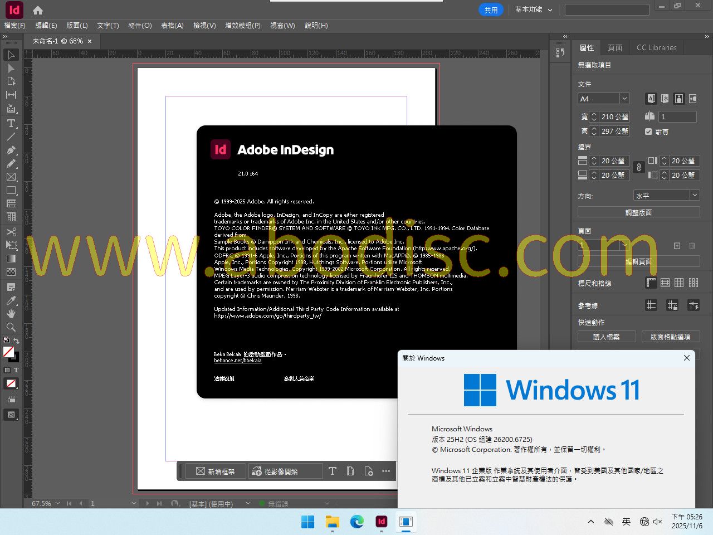Click the page width field showing 210 公釐
The width and height of the screenshot is (713, 535).
click(x=614, y=116)
